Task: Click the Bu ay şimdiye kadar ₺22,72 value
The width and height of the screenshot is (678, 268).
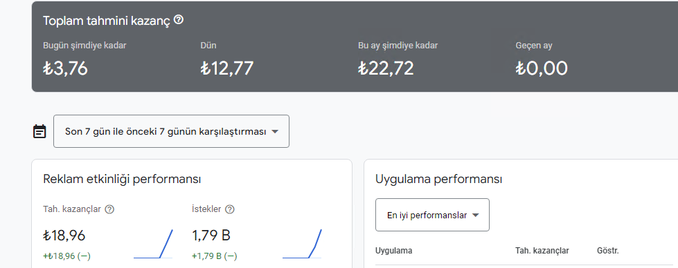Action: point(386,68)
